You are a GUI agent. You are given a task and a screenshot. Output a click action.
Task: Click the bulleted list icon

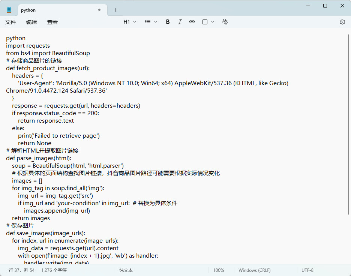(x=147, y=22)
